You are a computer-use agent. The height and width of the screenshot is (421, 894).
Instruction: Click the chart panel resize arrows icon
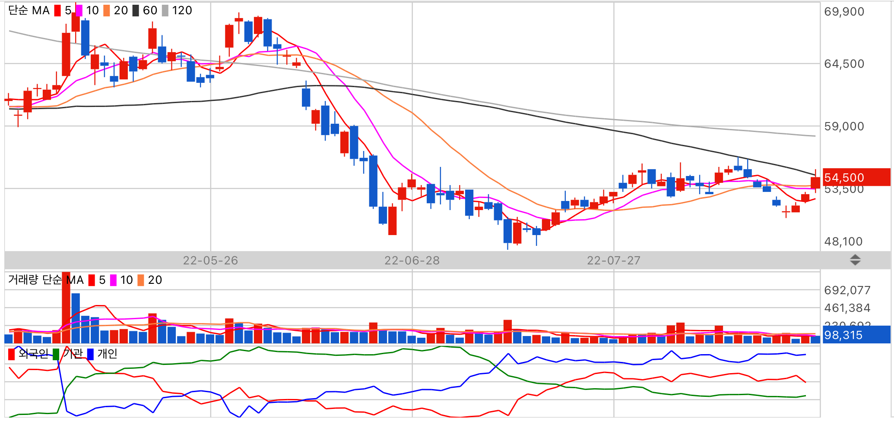click(855, 260)
